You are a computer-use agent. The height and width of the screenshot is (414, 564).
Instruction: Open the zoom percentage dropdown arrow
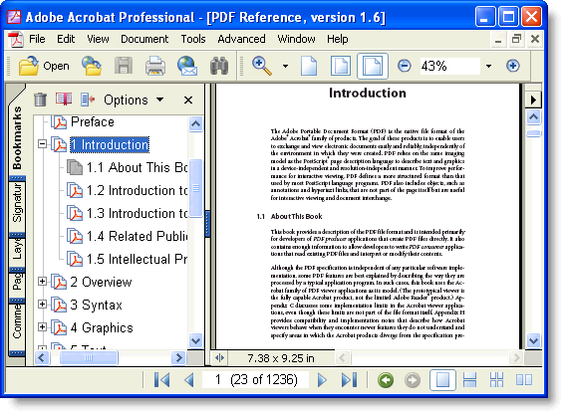click(488, 66)
